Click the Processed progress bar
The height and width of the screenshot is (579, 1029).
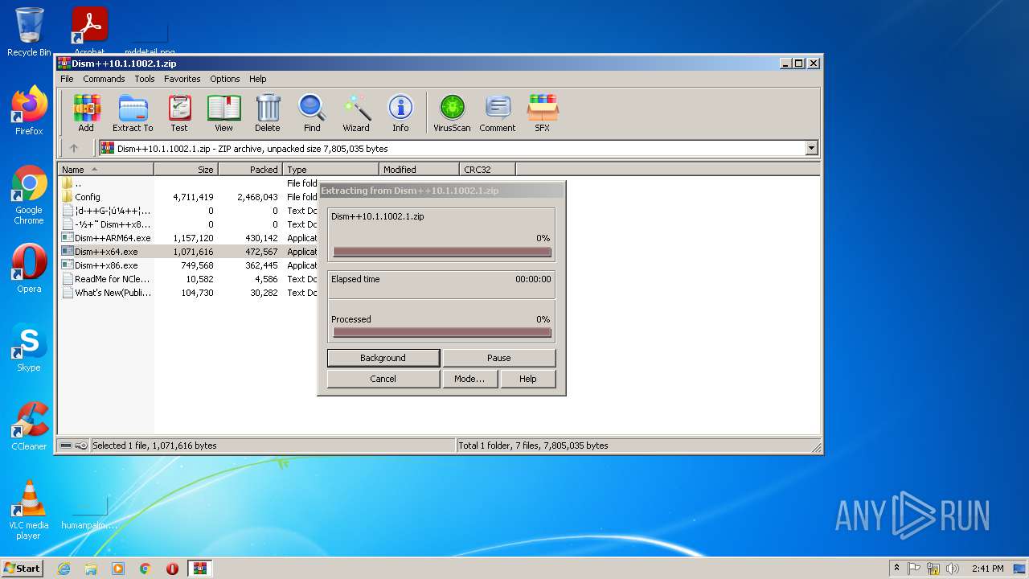point(442,332)
